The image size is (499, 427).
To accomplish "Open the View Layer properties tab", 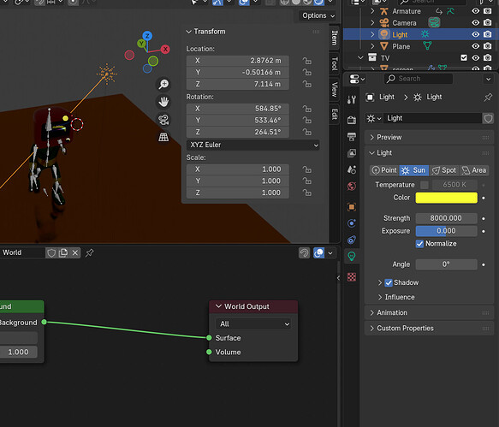I will pyautogui.click(x=352, y=153).
